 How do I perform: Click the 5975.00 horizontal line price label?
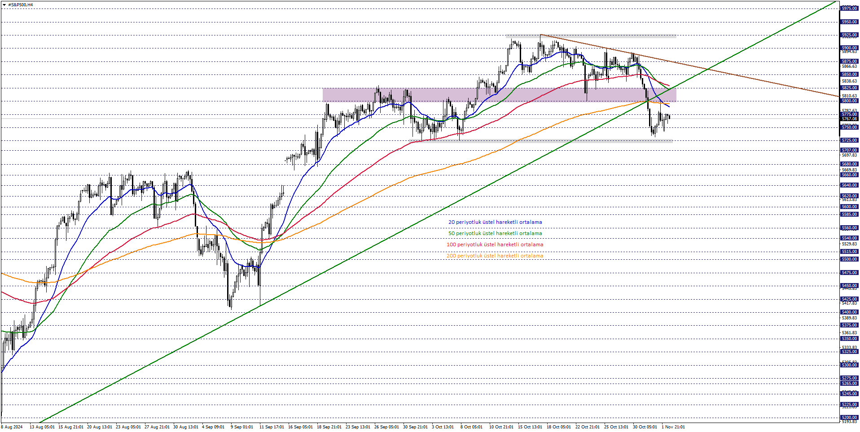[849, 9]
